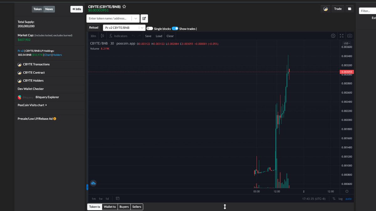Toggle the Single blocks switch
This screenshot has height=211, width=376.
(150, 29)
